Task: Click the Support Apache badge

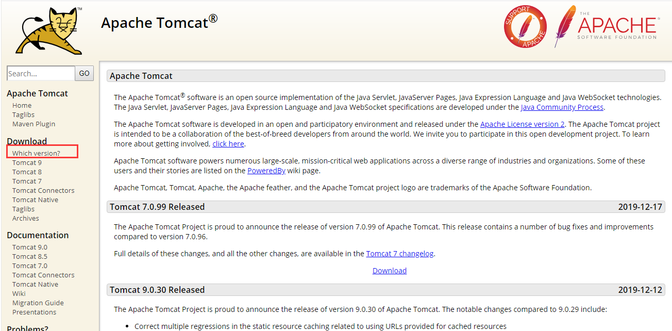Action: (525, 27)
